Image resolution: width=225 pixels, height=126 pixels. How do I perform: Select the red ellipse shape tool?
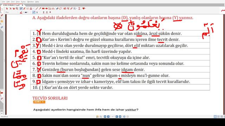point(46,8)
